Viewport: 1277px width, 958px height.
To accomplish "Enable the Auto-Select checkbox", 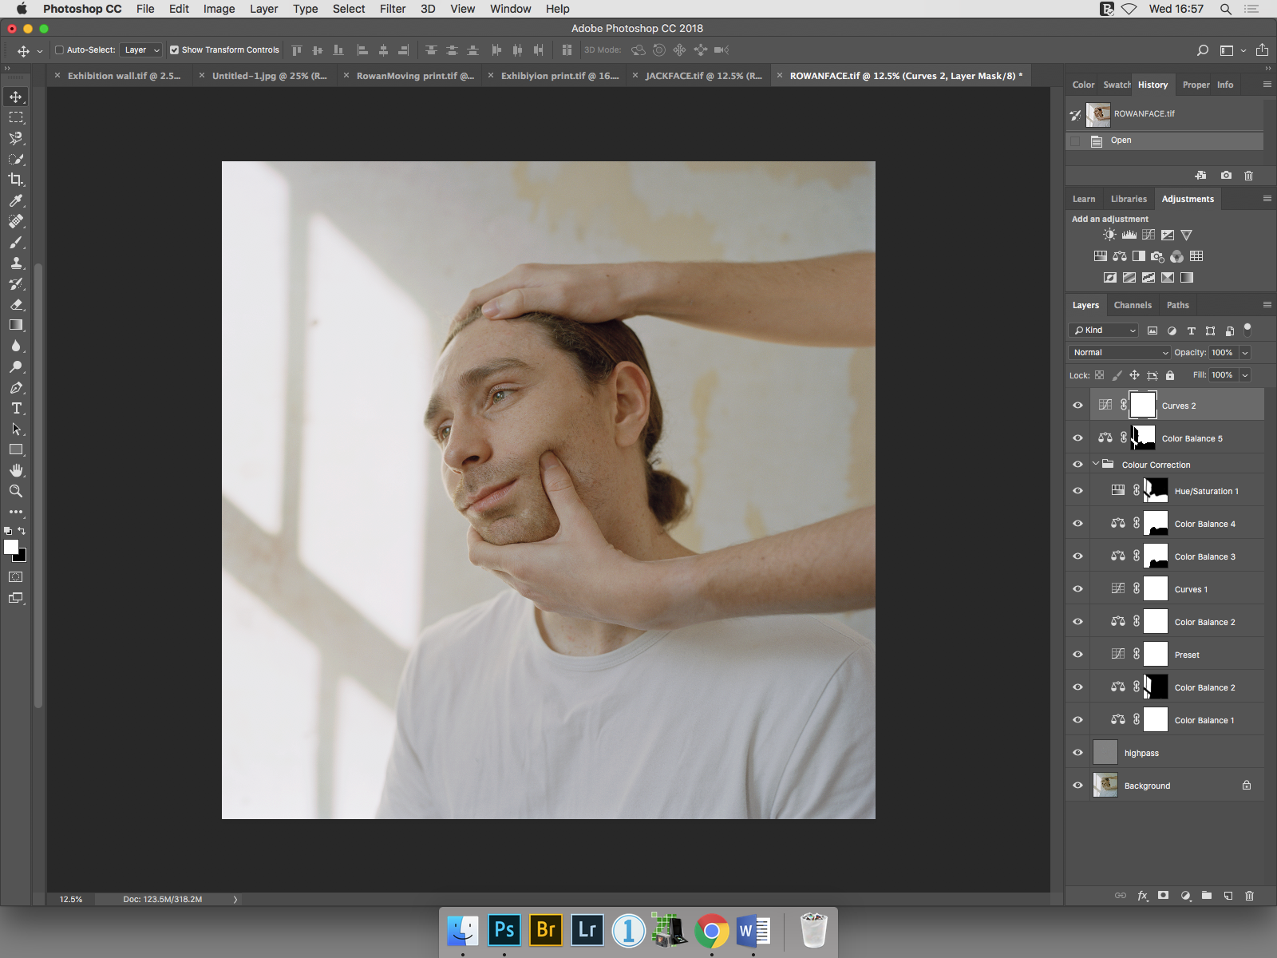I will [59, 49].
